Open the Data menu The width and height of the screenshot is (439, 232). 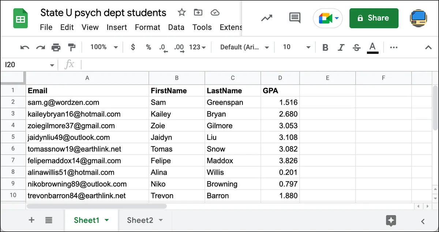click(176, 27)
